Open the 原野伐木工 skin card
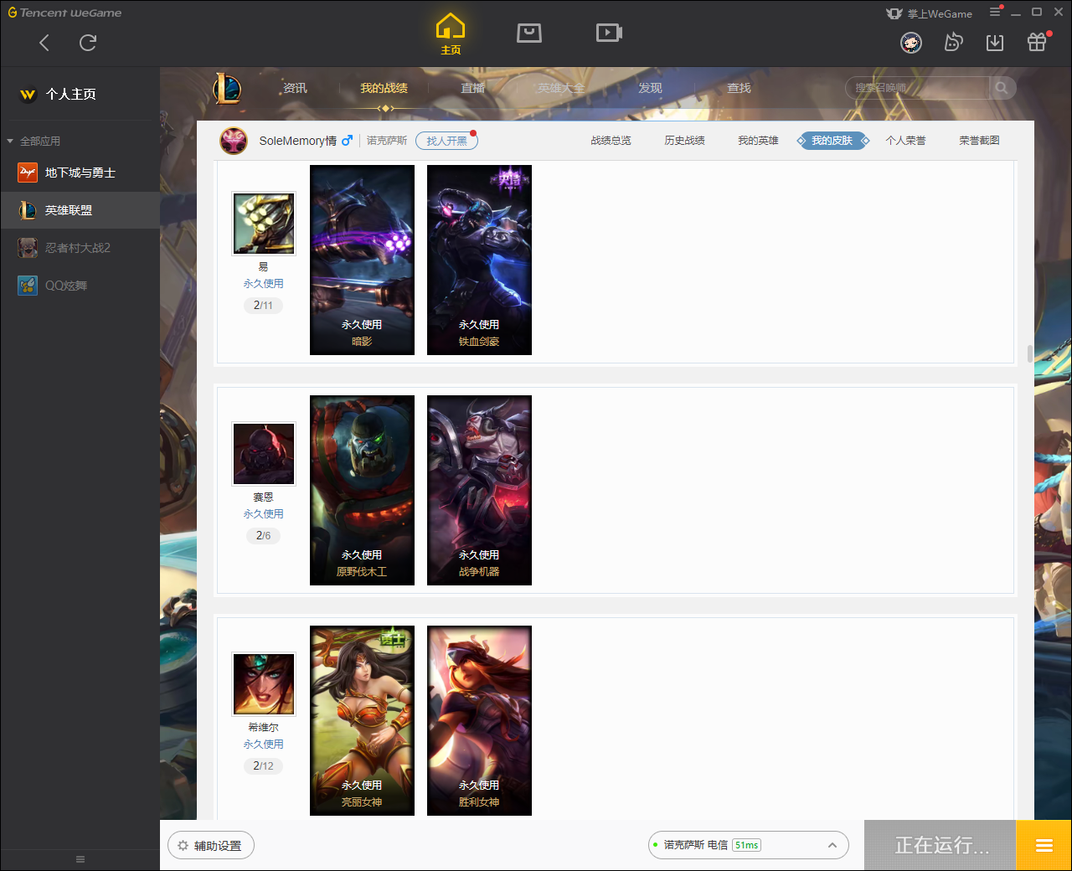This screenshot has width=1072, height=871. point(362,490)
